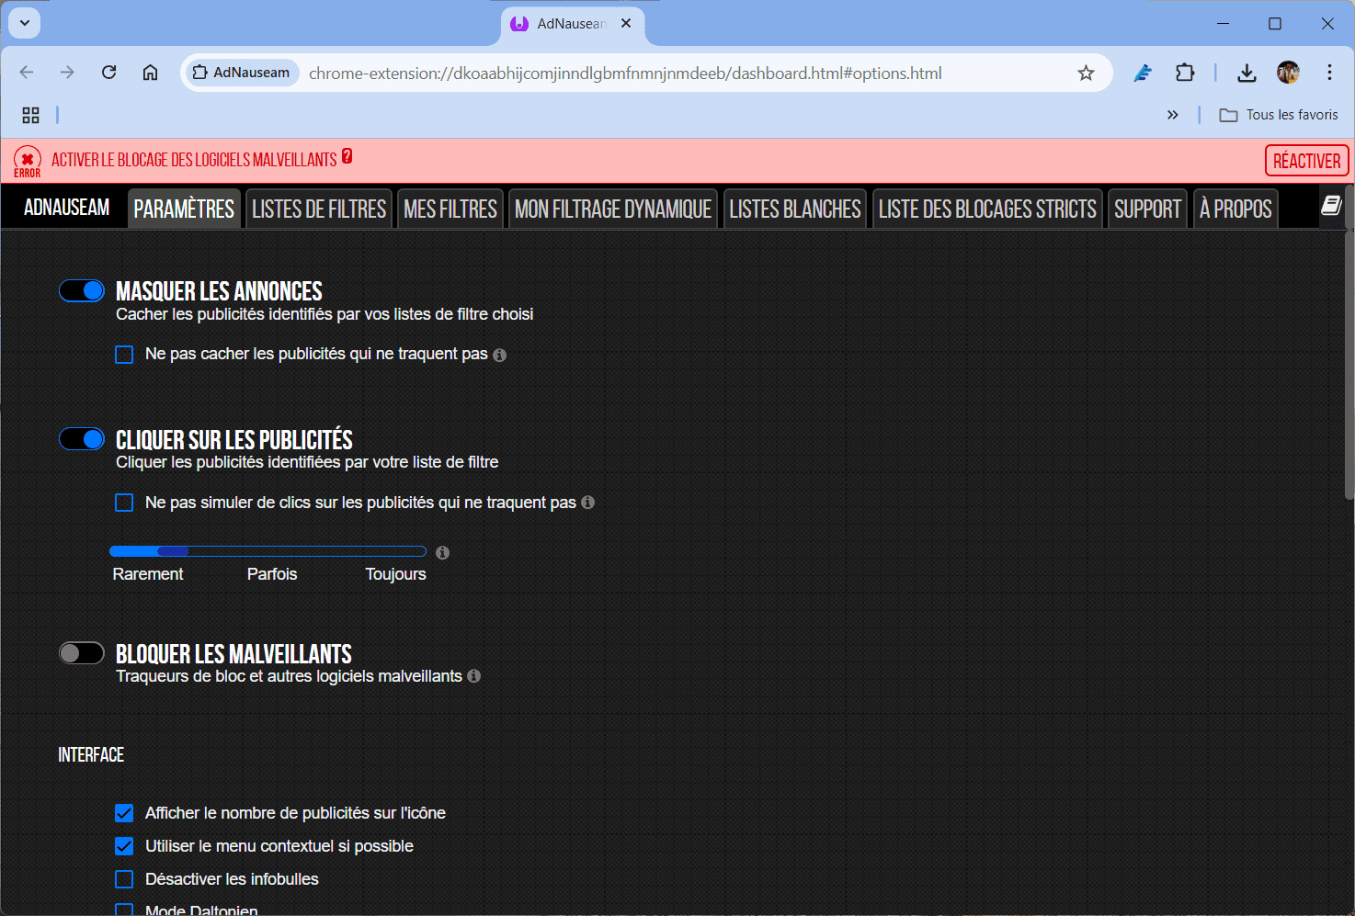Click the address bar URL field
The image size is (1355, 916).
[x=625, y=73]
